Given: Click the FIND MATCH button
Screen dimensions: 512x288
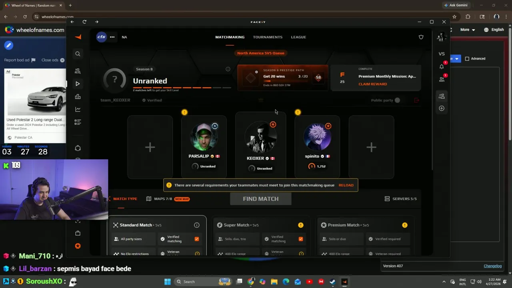Looking at the screenshot, I should [261, 199].
